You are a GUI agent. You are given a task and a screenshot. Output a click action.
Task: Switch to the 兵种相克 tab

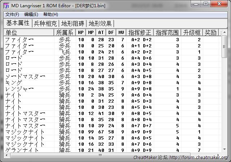45,24
